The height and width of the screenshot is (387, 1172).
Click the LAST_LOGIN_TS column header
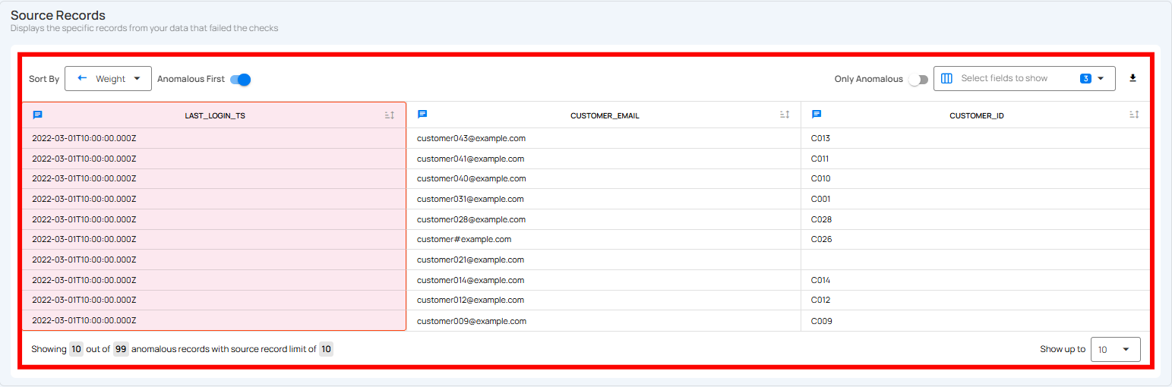click(x=215, y=116)
